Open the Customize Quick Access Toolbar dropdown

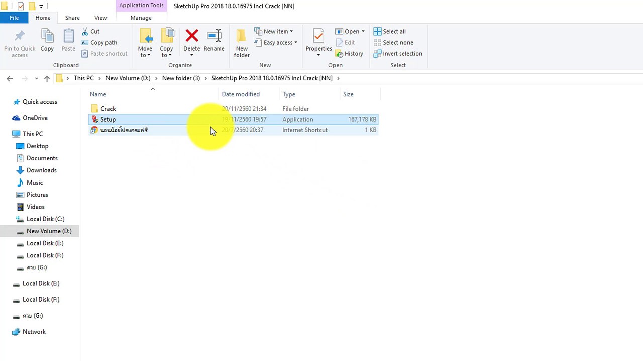(41, 7)
